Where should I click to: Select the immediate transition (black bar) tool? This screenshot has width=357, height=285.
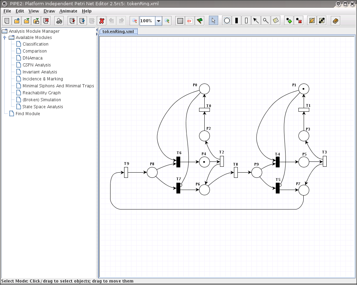pyautogui.click(x=237, y=21)
